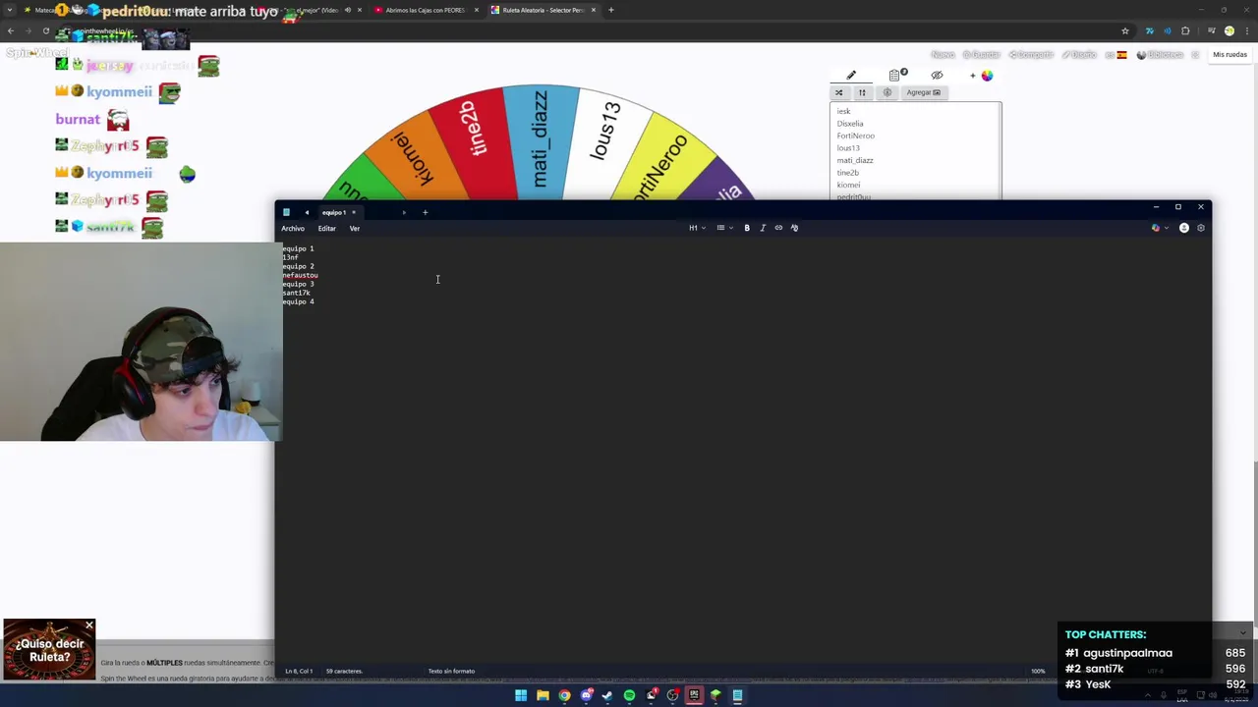Expand the H1 heading dropdown
Image resolution: width=1258 pixels, height=707 pixels.
click(x=696, y=228)
